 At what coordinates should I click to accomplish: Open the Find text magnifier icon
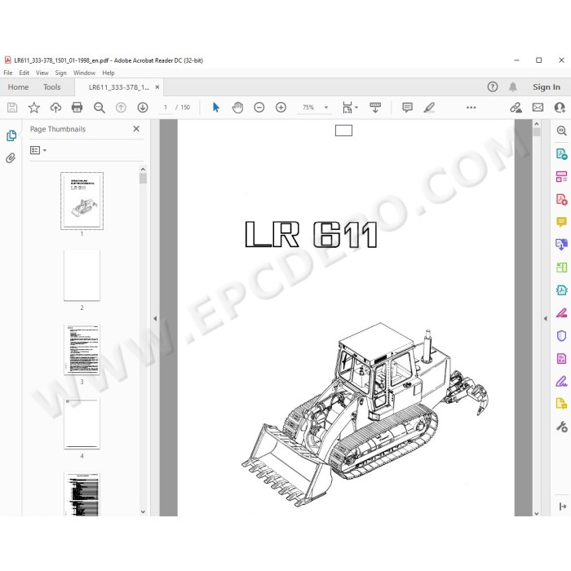[x=99, y=108]
